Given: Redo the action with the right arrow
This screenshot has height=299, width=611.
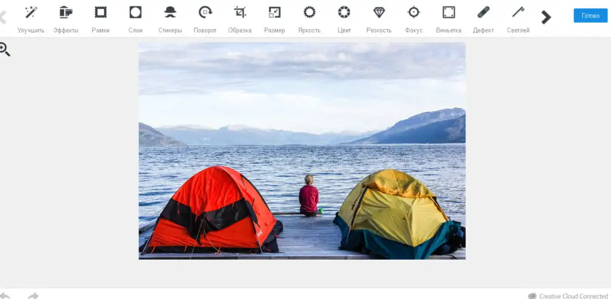Looking at the screenshot, I should [x=33, y=295].
